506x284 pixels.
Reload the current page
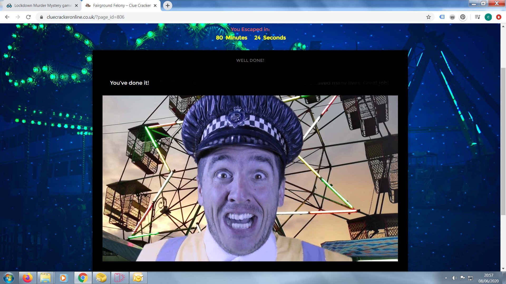pyautogui.click(x=28, y=17)
